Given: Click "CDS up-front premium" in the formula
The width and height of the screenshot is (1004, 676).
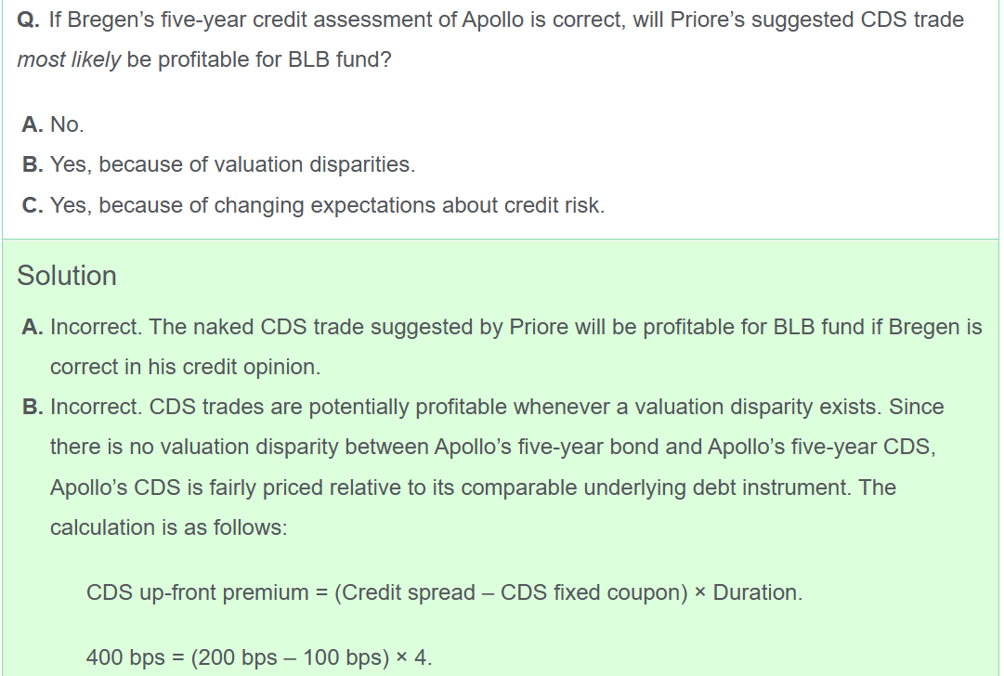Looking at the screenshot, I should click(x=197, y=592).
